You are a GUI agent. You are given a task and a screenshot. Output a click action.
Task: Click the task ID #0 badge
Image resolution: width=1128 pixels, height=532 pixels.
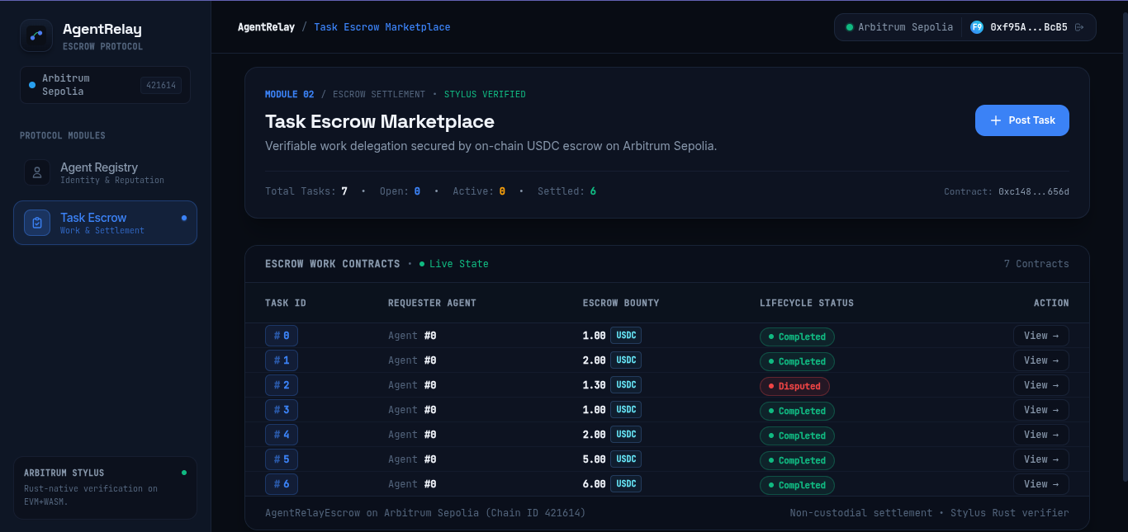(282, 336)
